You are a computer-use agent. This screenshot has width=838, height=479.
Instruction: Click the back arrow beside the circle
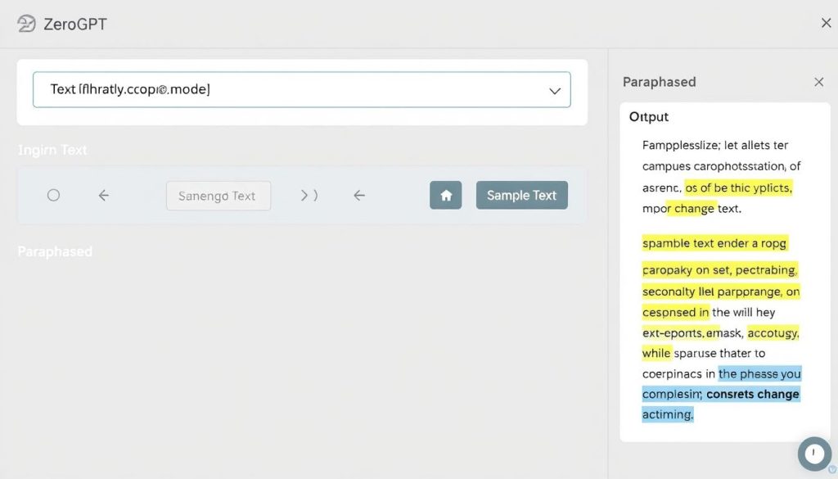(103, 196)
